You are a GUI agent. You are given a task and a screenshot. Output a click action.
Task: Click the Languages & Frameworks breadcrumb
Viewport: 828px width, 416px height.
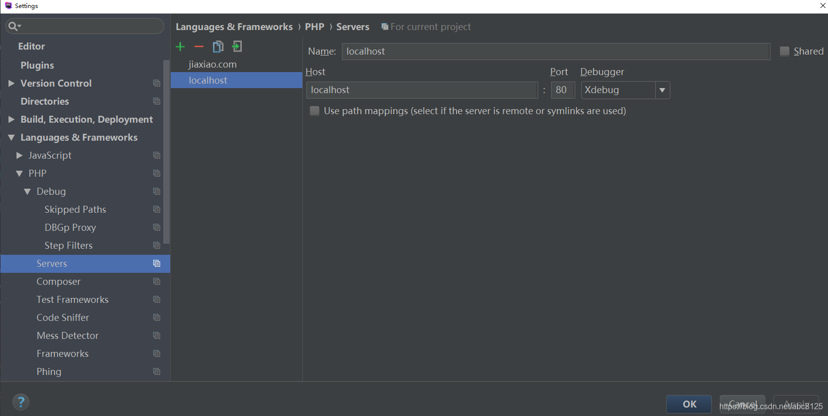(x=234, y=27)
